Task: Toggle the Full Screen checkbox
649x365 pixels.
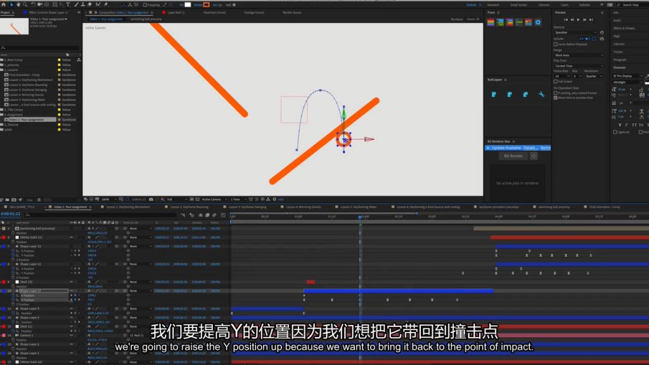Action: point(555,81)
